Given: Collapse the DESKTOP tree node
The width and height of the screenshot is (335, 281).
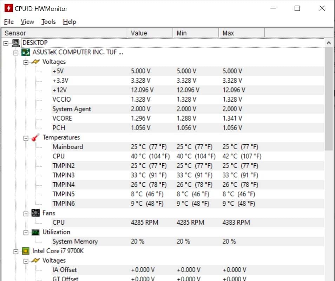Looking at the screenshot, I should (6, 43).
